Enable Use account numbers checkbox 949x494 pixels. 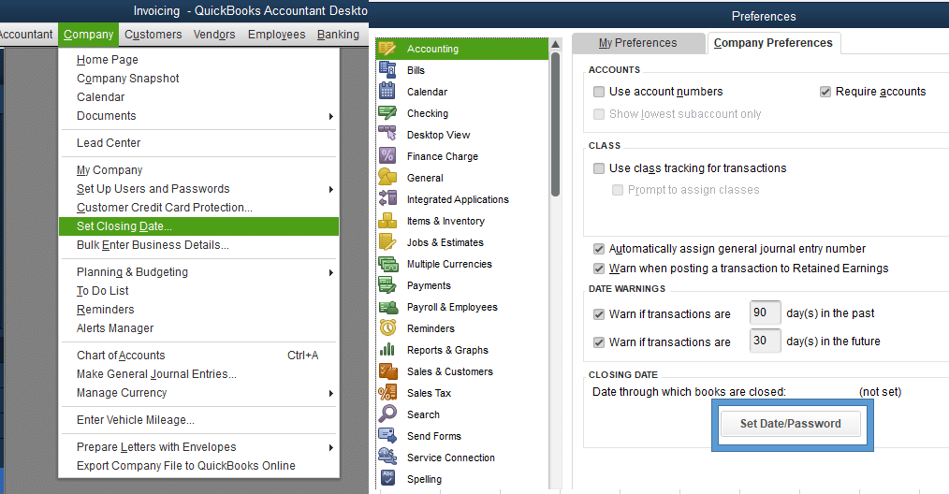click(599, 92)
